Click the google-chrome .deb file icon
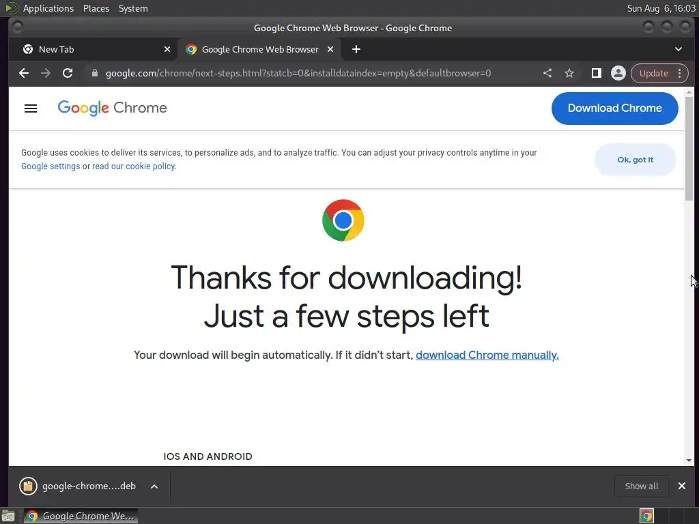The width and height of the screenshot is (699, 524). pyautogui.click(x=28, y=486)
